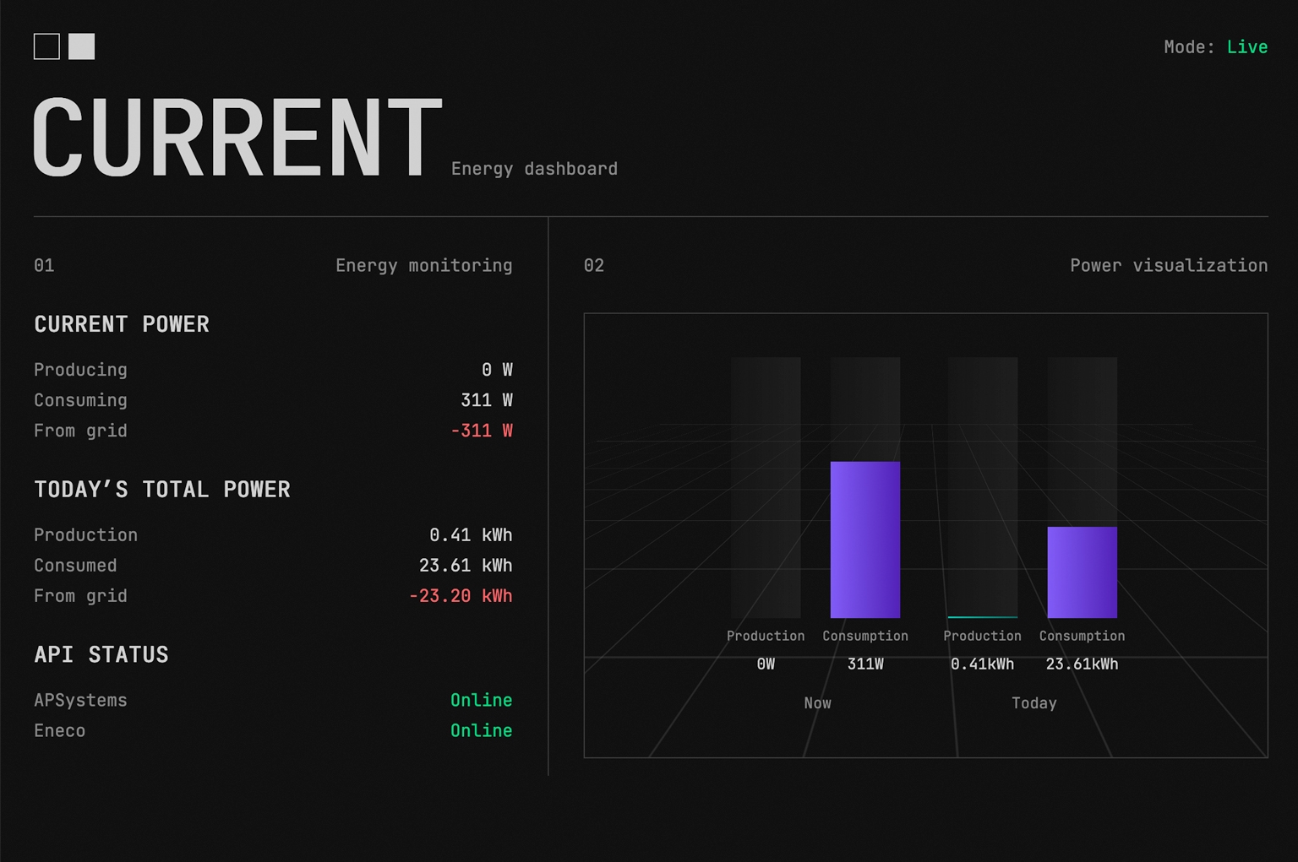Select the purple Today Consumption bar
Screen dimensions: 1298x862
pos(1082,572)
